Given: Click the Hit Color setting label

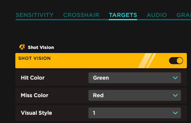Looking at the screenshot, I should click(x=33, y=78).
